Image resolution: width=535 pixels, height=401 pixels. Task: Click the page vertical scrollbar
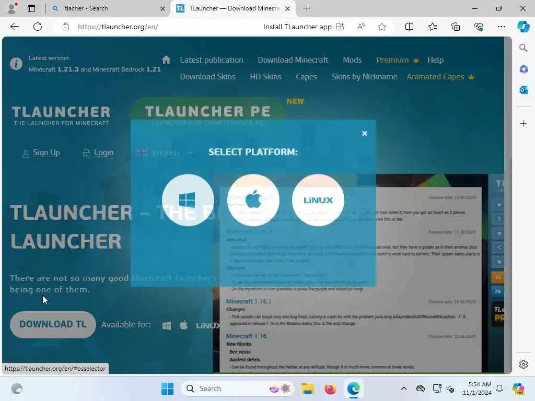(509, 205)
